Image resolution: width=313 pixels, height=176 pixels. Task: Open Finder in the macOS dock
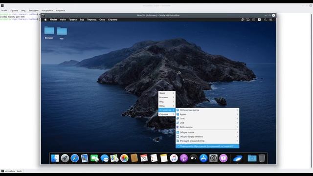(x=55, y=158)
